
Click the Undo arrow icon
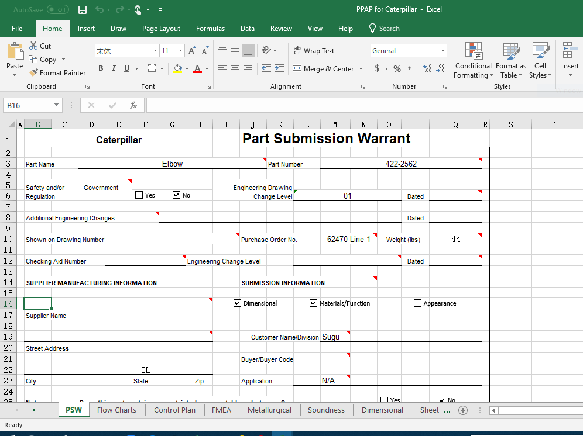pyautogui.click(x=100, y=9)
